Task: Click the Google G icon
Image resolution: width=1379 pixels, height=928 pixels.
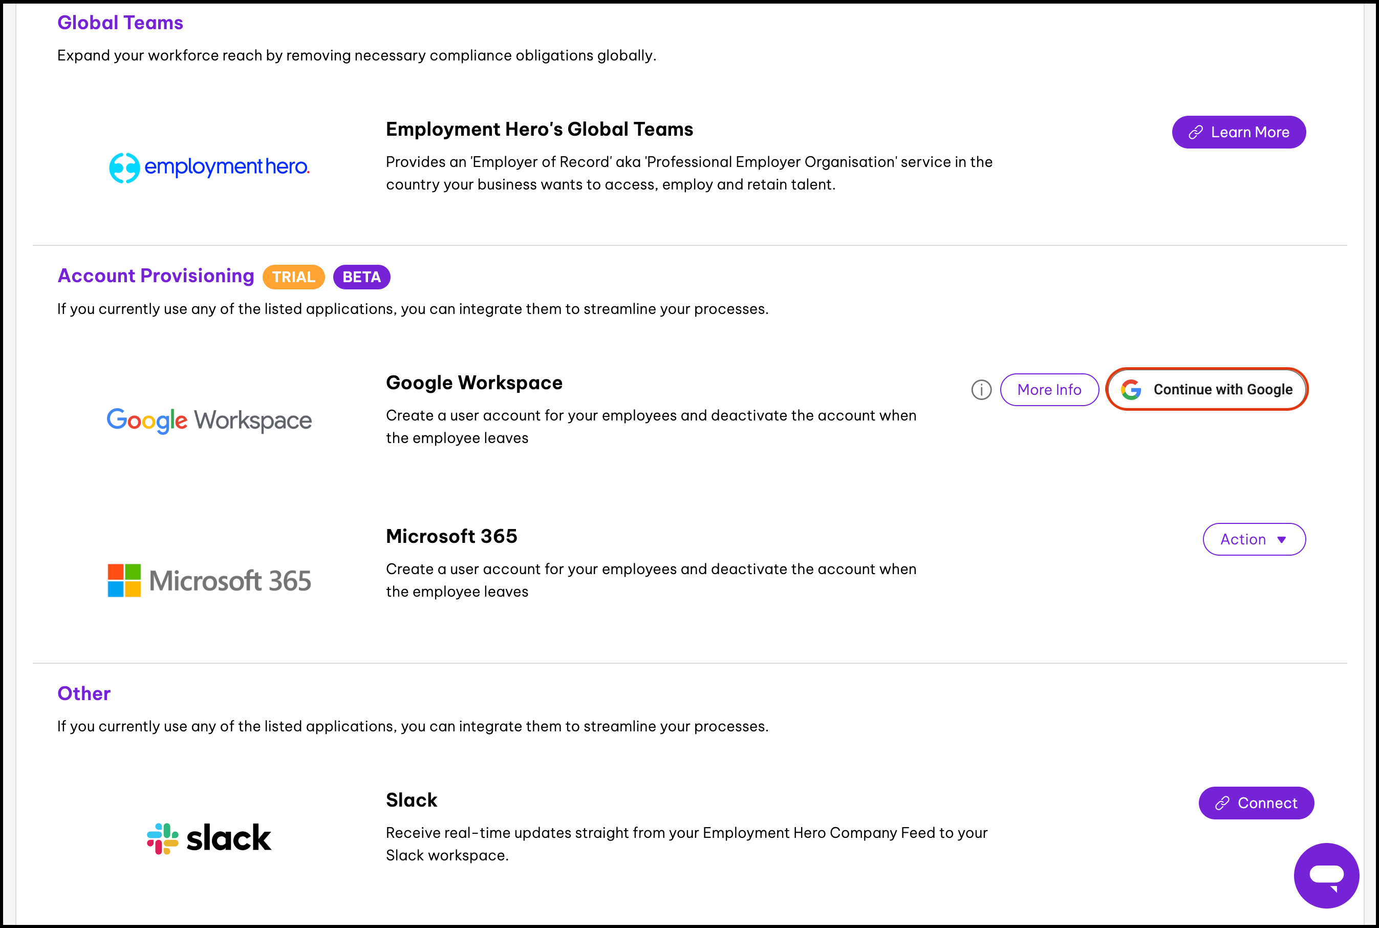Action: click(1131, 389)
